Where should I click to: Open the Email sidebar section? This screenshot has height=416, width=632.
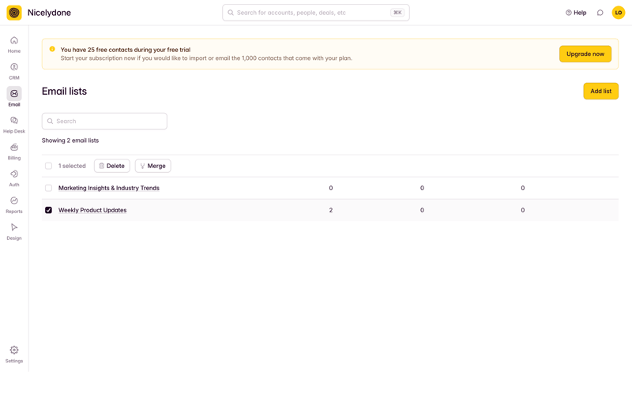coord(14,97)
